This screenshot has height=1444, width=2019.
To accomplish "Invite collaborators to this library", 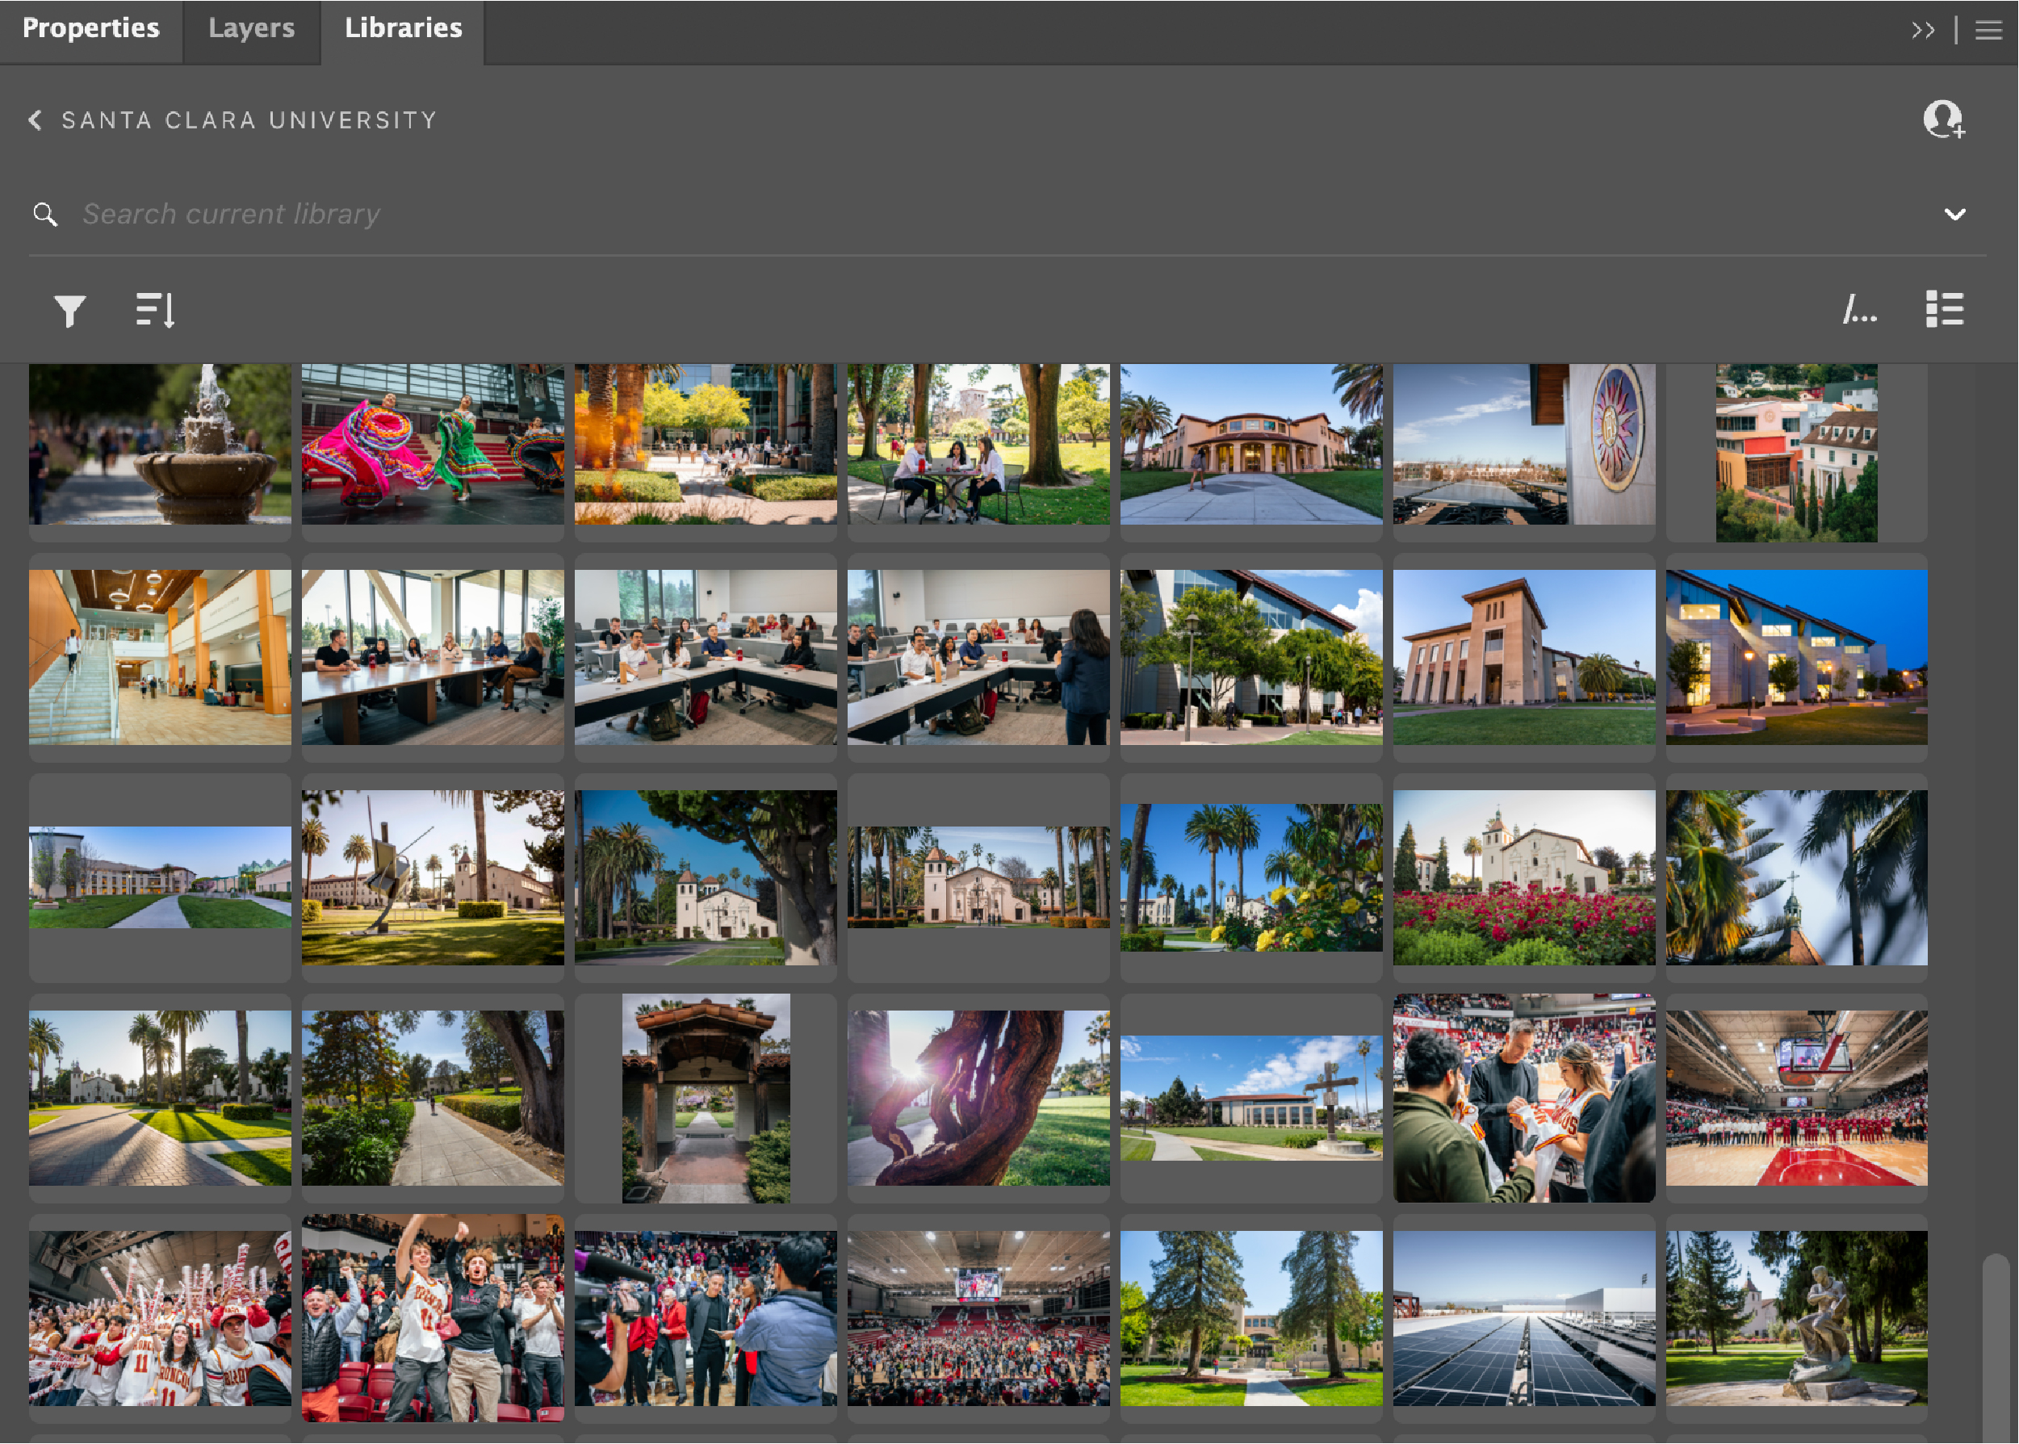I will click(1942, 120).
